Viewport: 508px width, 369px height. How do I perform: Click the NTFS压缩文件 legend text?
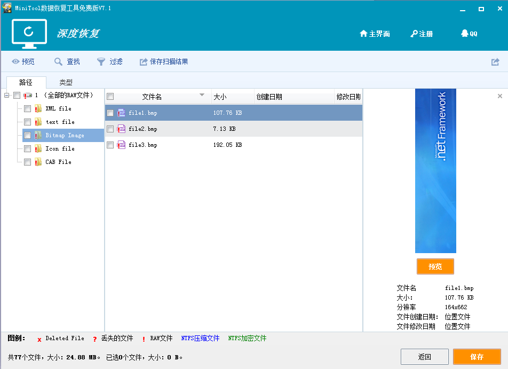[200, 338]
